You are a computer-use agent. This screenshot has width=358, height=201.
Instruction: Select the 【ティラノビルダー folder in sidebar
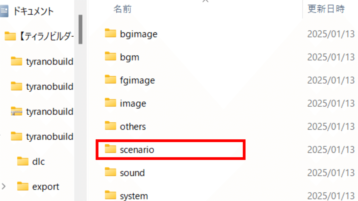click(x=39, y=37)
